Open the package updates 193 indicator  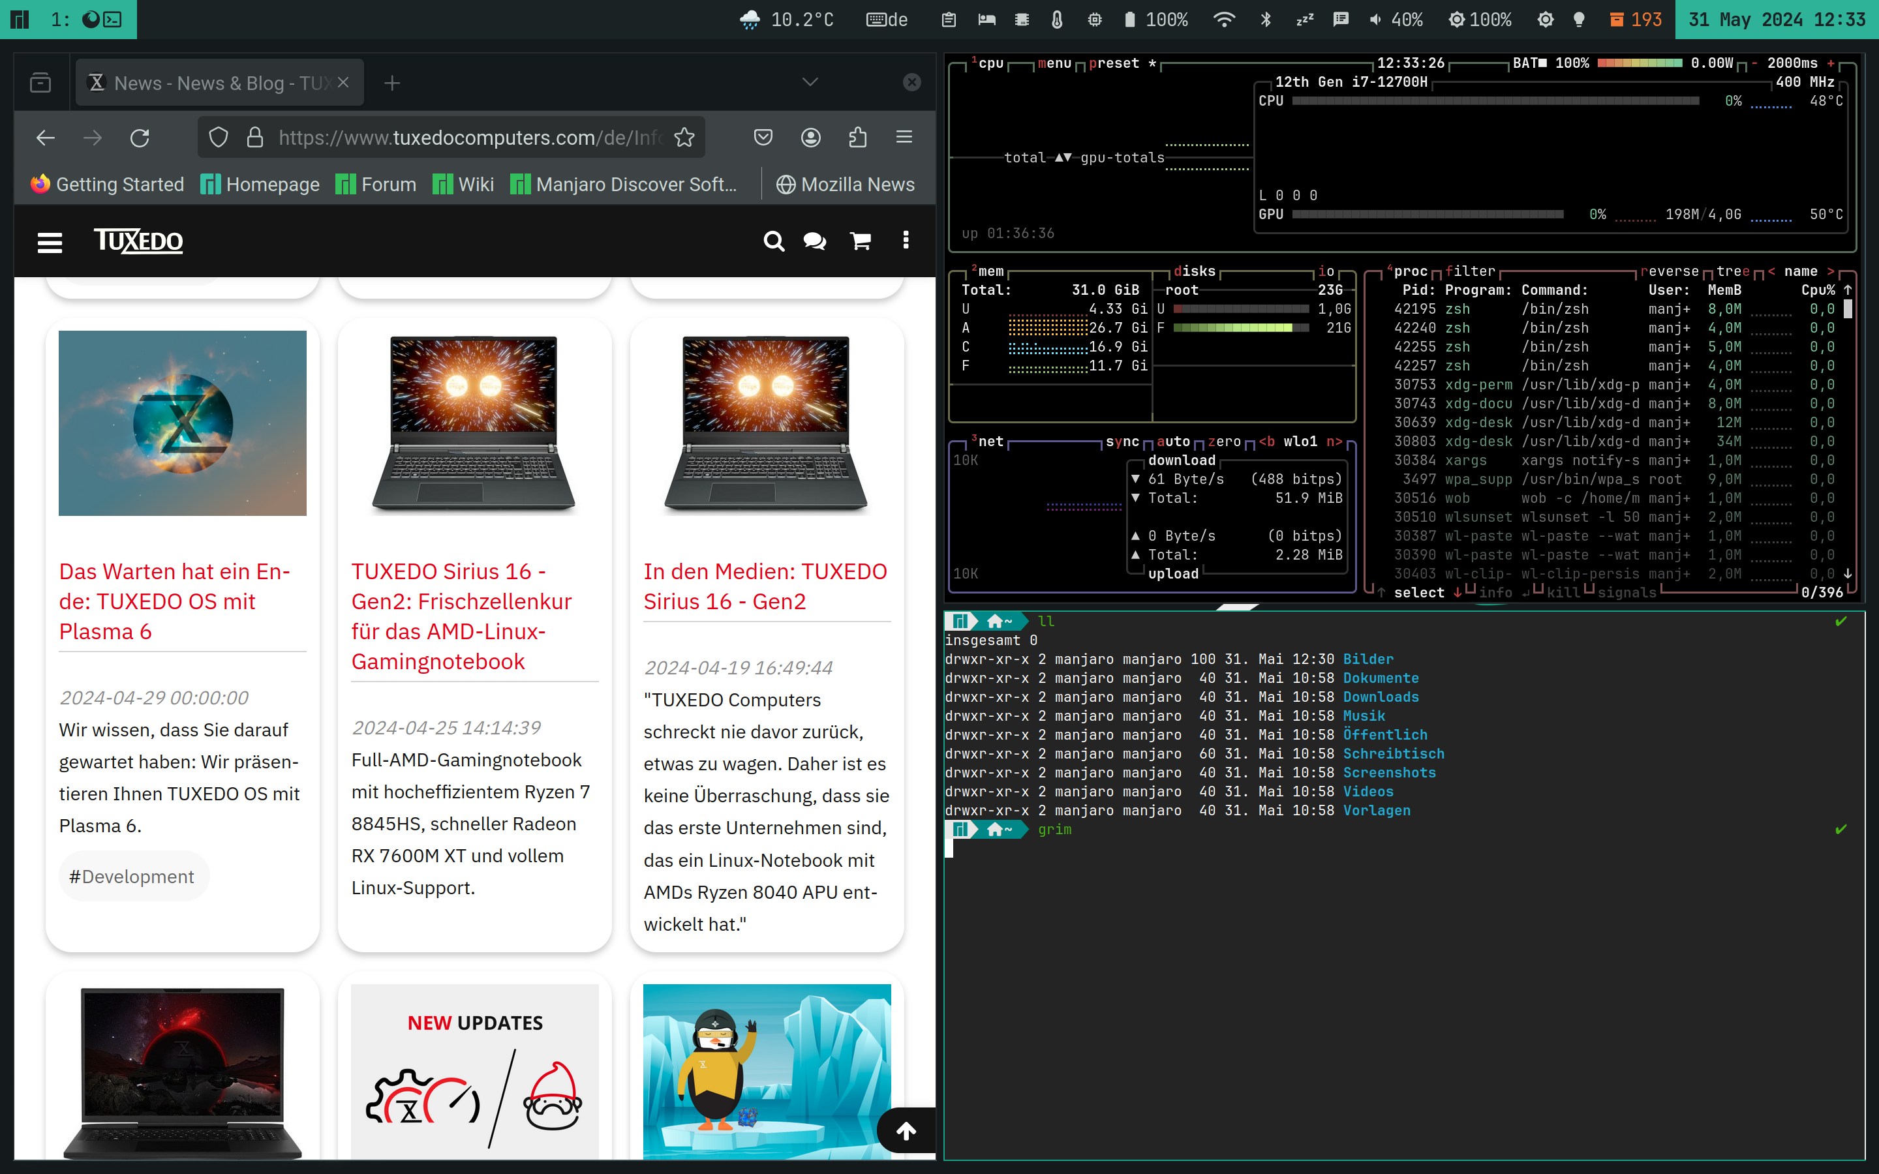pos(1636,20)
